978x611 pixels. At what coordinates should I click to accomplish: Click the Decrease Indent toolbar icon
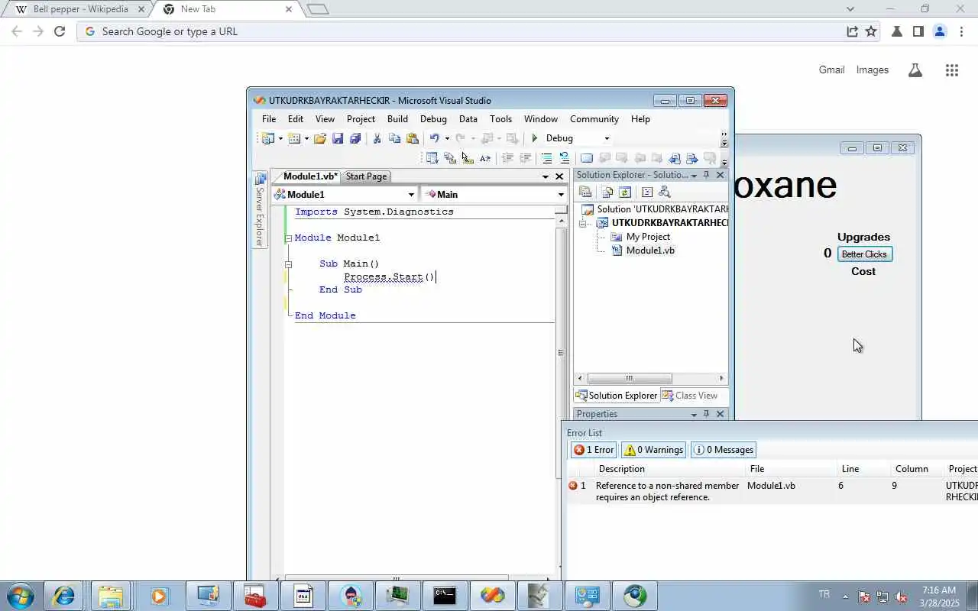[x=507, y=158]
